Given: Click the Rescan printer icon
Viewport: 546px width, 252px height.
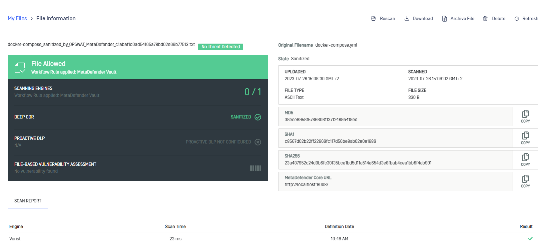Looking at the screenshot, I should 373,18.
